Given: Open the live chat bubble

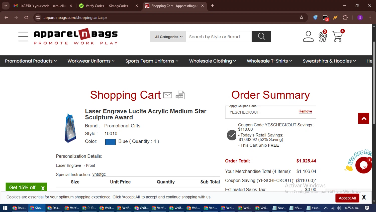Looking at the screenshot, I should [363, 165].
